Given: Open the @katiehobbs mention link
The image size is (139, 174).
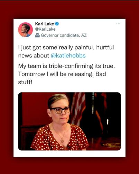Looking at the screenshot, I should click(68, 55).
